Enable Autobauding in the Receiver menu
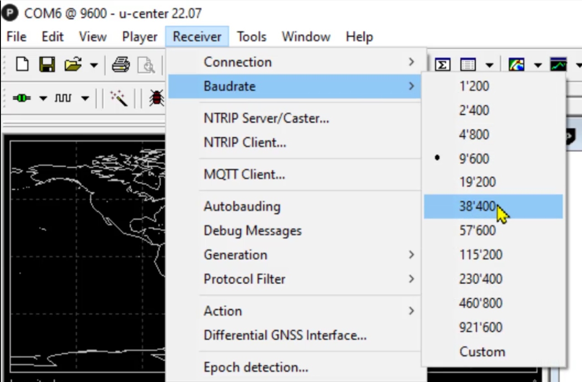This screenshot has height=382, width=582. (x=241, y=206)
